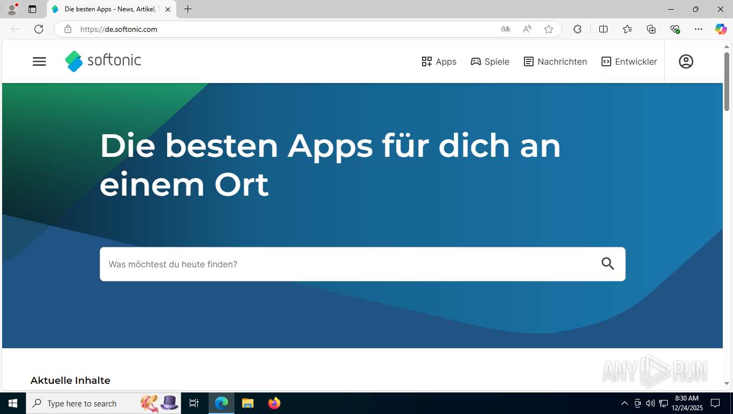Open the user account icon
Image resolution: width=733 pixels, height=414 pixels.
(686, 61)
